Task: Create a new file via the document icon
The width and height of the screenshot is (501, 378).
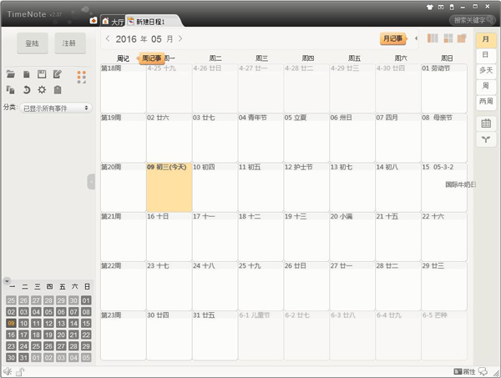Action: pos(27,74)
